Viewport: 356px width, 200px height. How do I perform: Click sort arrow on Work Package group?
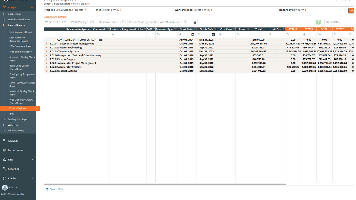(x=91, y=22)
